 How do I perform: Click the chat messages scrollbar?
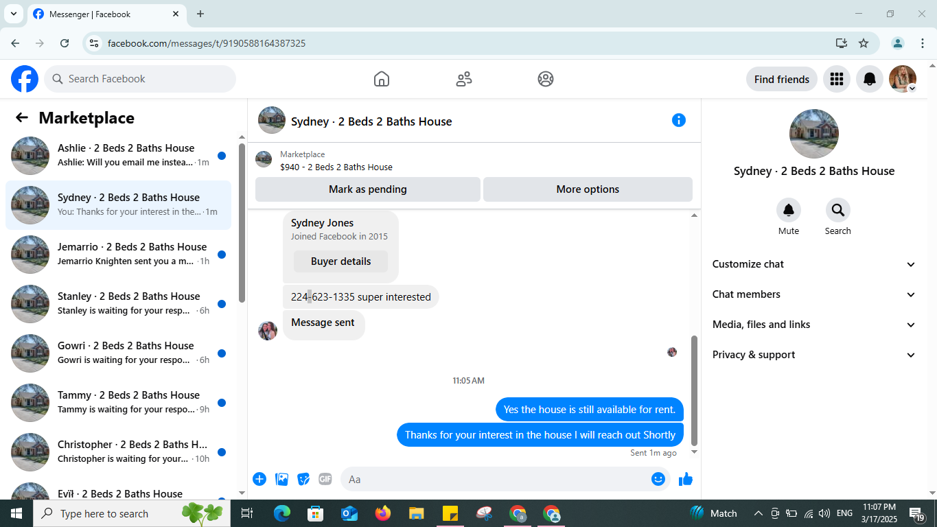click(x=694, y=390)
